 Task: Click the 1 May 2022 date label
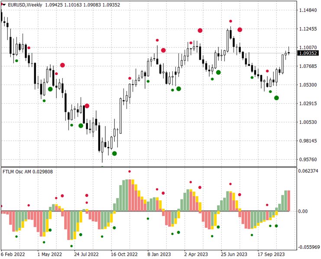(49, 254)
